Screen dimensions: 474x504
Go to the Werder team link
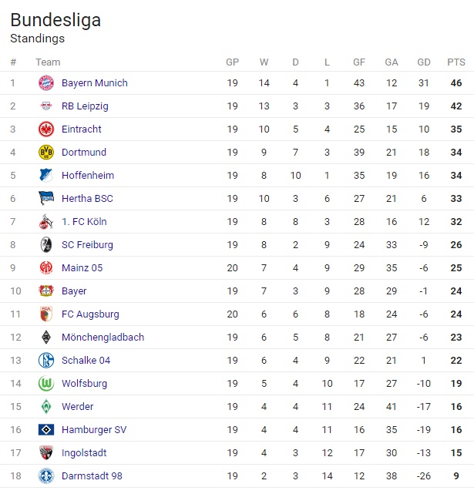[x=77, y=407]
